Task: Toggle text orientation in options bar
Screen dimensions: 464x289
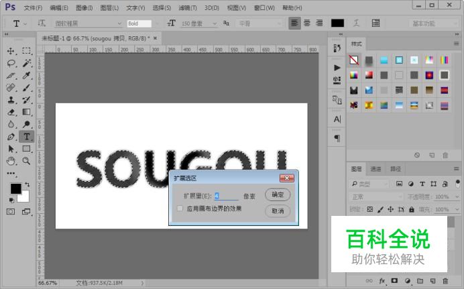Action: (42, 23)
